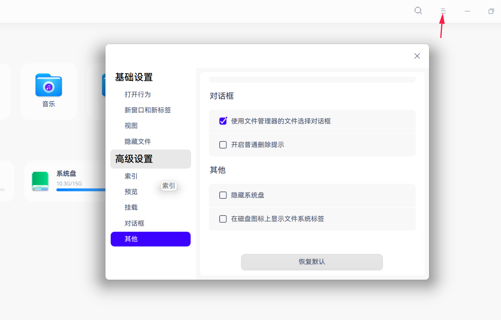
Task: Select 对话框 in the settings sidebar
Action: [x=150, y=223]
